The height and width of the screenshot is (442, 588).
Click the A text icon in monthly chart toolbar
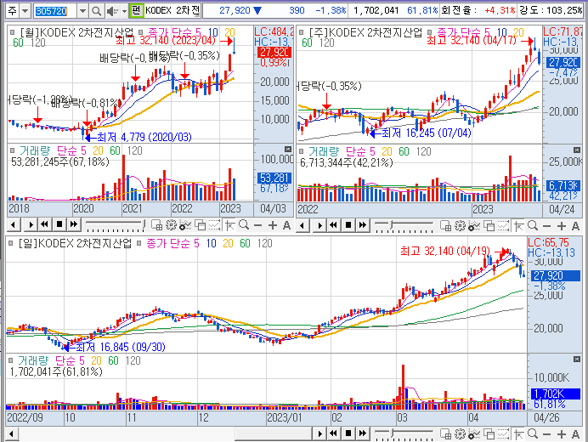pyautogui.click(x=287, y=225)
